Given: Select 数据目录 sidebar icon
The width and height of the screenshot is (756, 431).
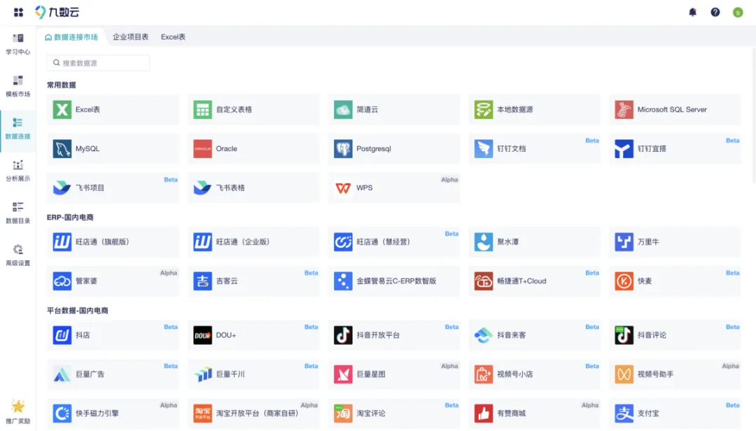Looking at the screenshot, I should tap(18, 212).
